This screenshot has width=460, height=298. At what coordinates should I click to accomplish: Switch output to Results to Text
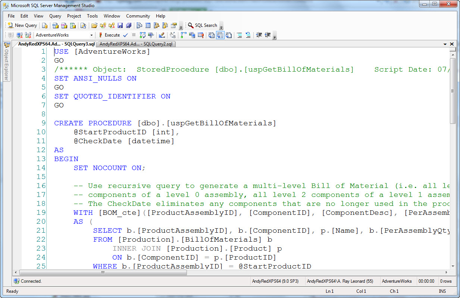pyautogui.click(x=212, y=35)
